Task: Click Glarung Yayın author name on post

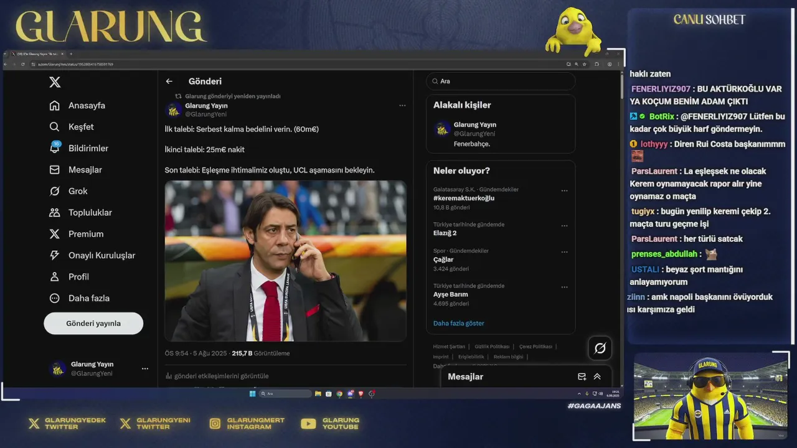Action: (x=206, y=106)
